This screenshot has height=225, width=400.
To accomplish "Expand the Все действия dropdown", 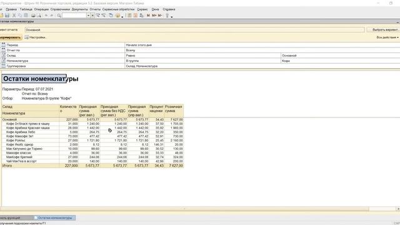I will tap(387, 37).
